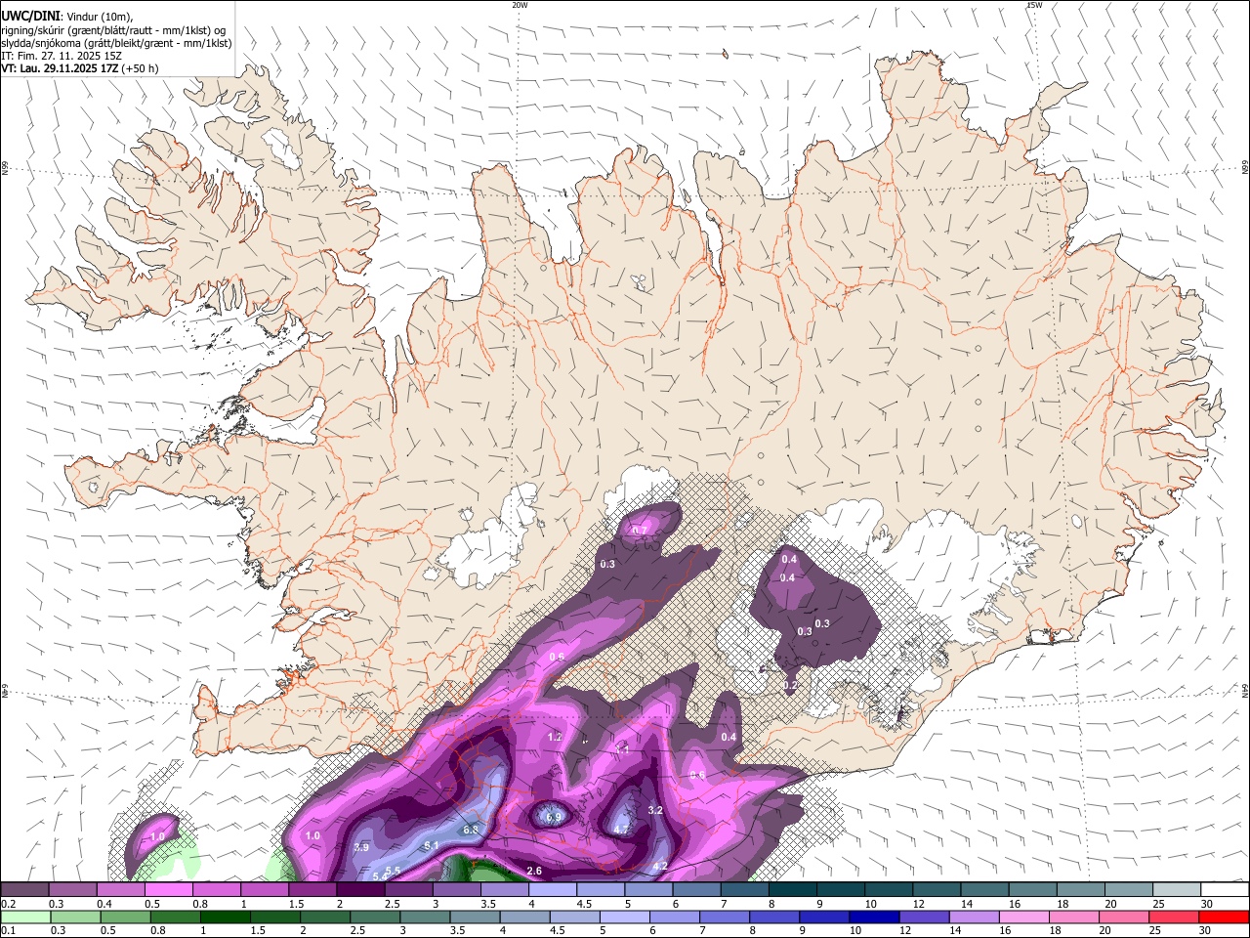Click the 3.9 precipitation label
1250x938 pixels.
point(361,847)
